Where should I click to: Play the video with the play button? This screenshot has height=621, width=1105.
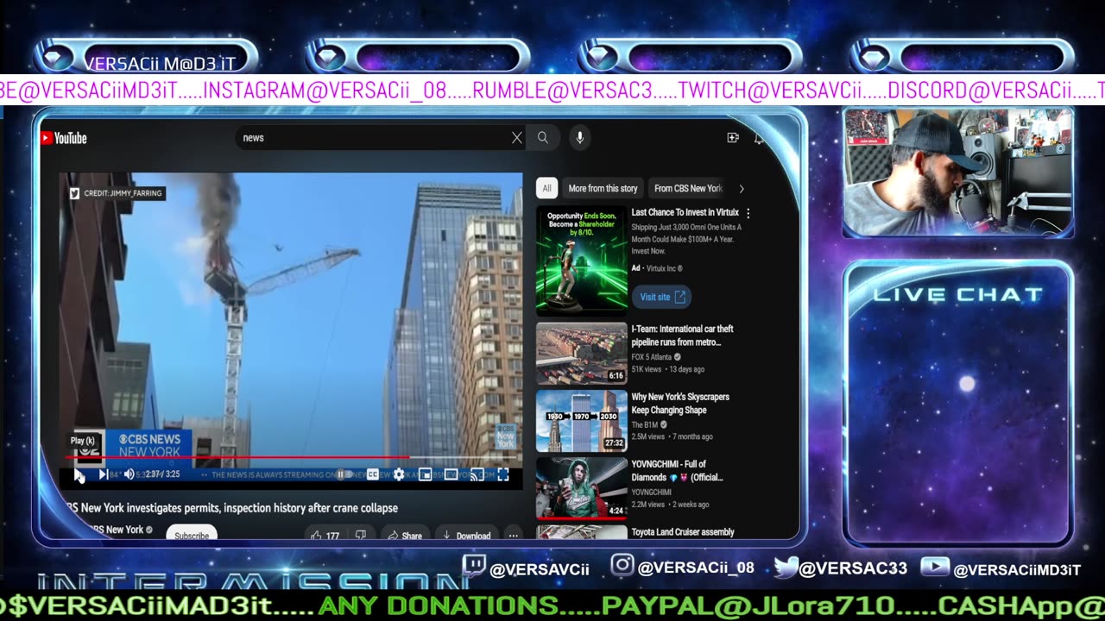79,474
